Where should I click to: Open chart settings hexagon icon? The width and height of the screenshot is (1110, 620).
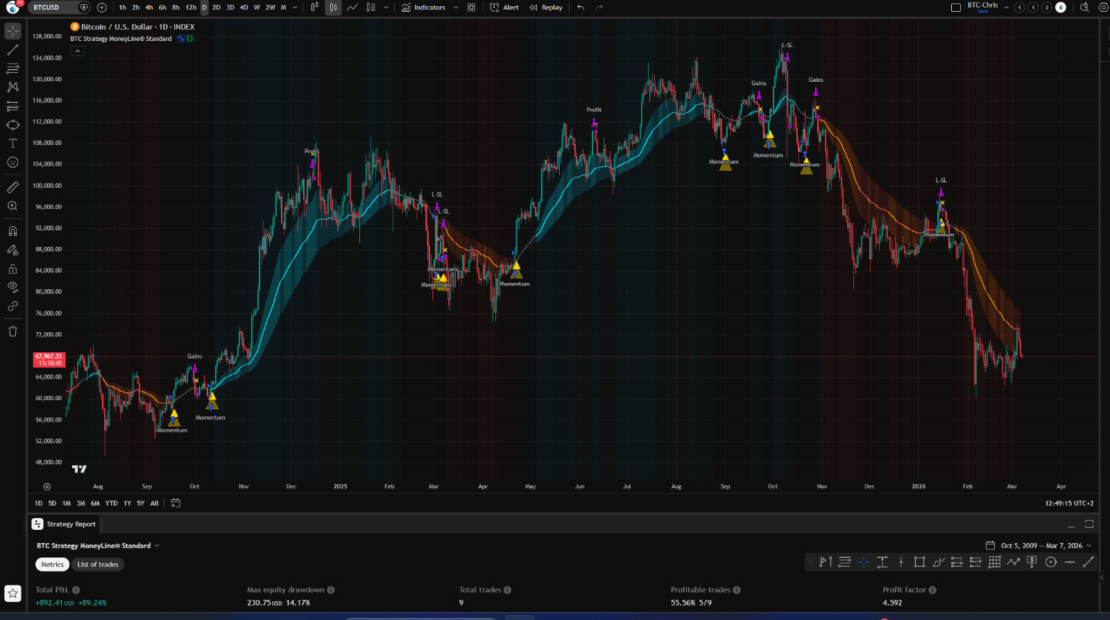[x=1104, y=8]
